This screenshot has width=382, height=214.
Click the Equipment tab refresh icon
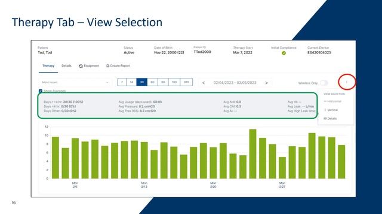(x=81, y=66)
